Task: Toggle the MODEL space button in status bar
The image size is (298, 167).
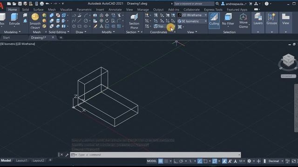Action: coord(152,161)
